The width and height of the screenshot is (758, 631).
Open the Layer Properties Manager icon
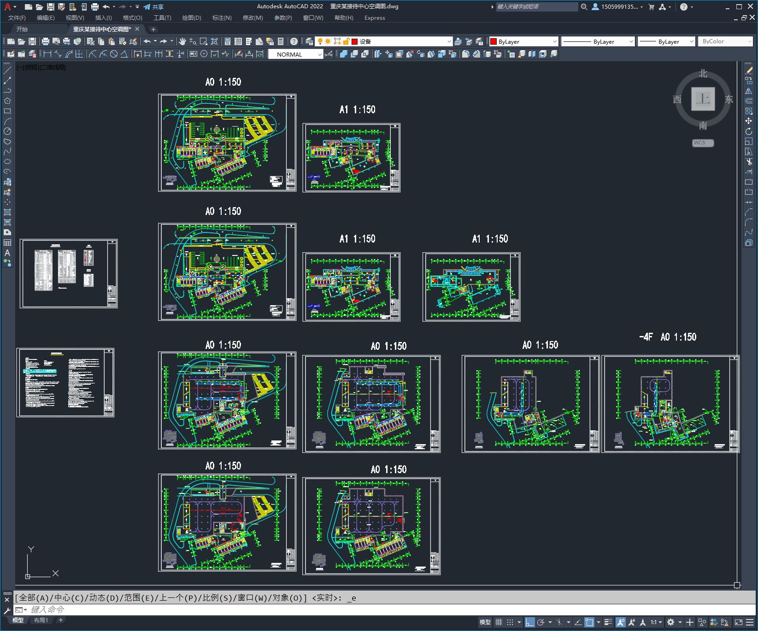(x=309, y=41)
